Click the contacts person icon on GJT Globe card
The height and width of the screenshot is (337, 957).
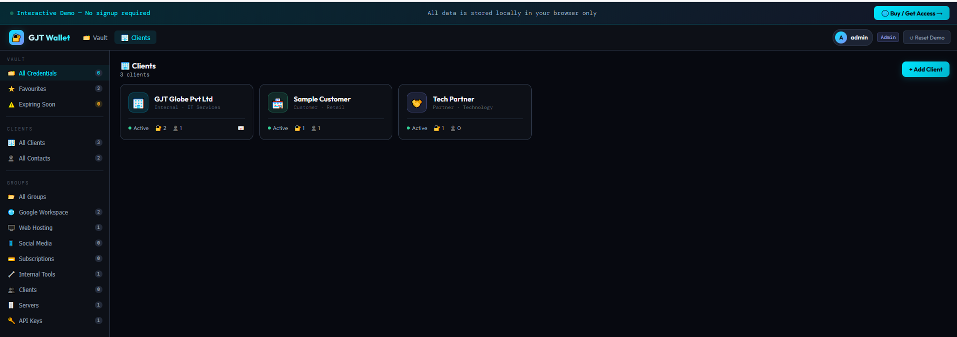coord(175,128)
